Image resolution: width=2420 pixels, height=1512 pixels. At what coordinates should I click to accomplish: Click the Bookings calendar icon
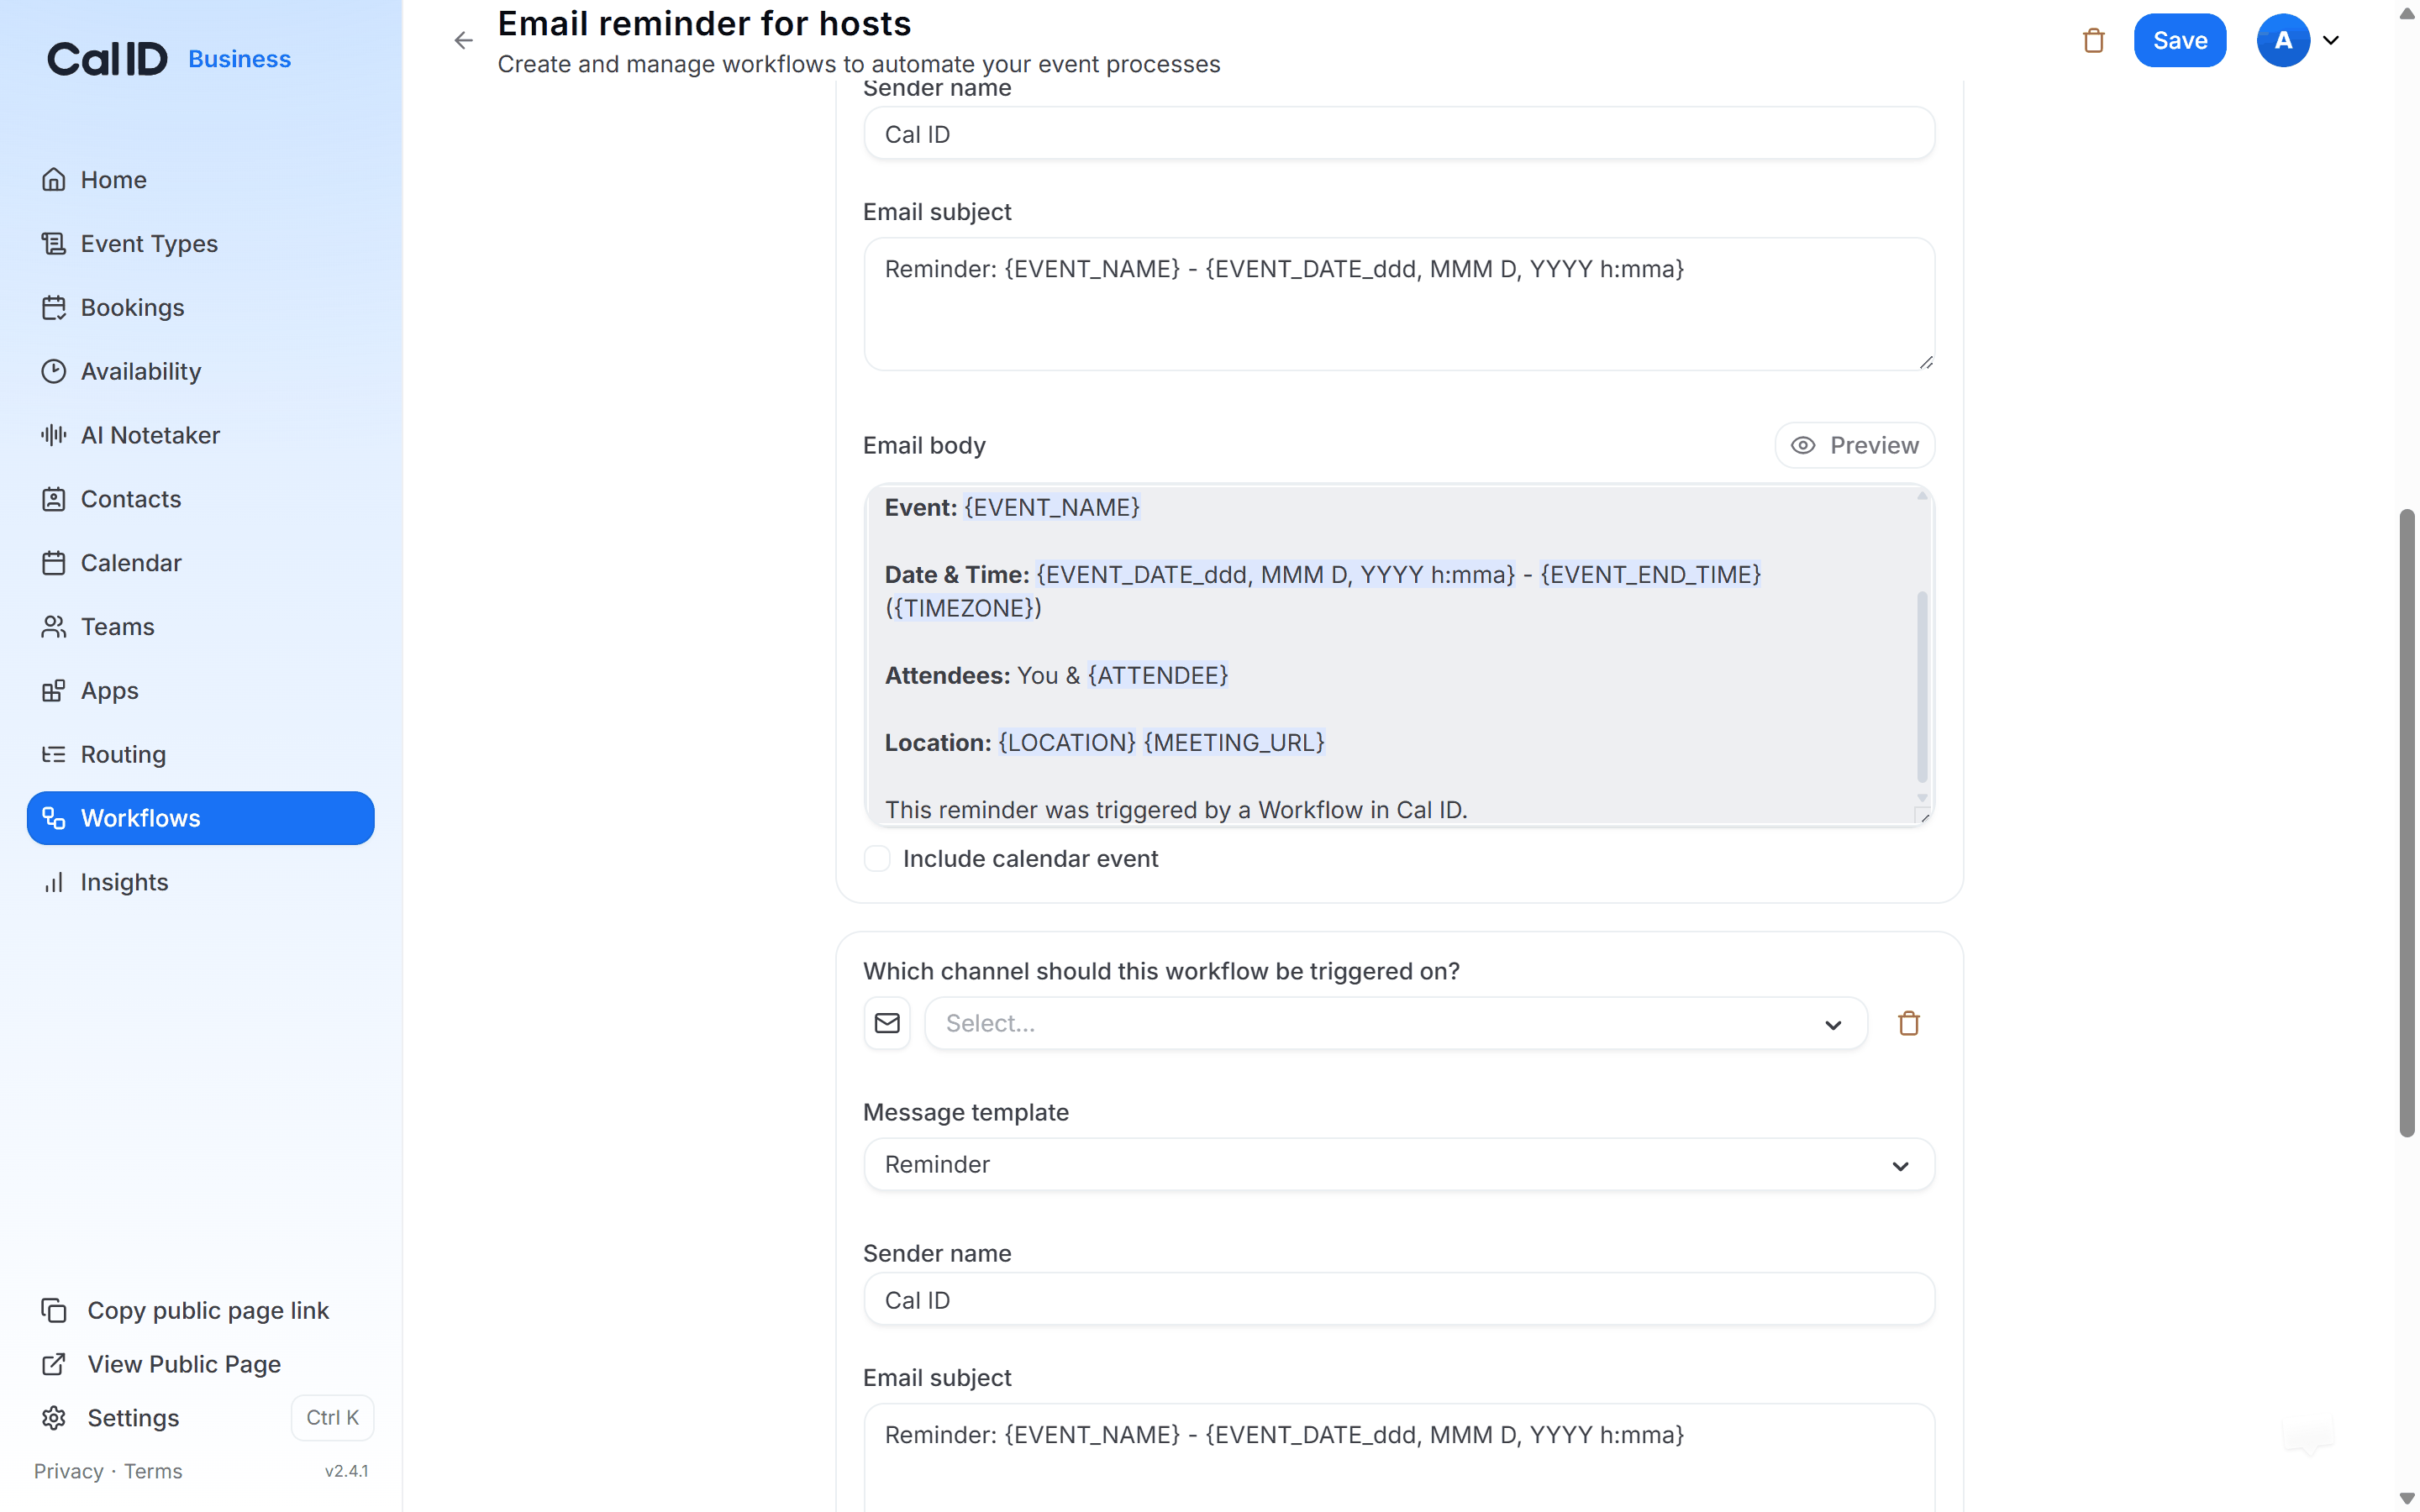(x=54, y=308)
